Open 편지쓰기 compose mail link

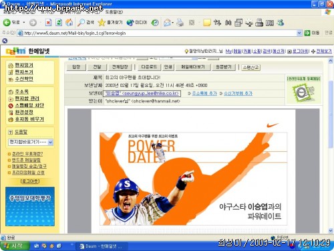pos(24,72)
